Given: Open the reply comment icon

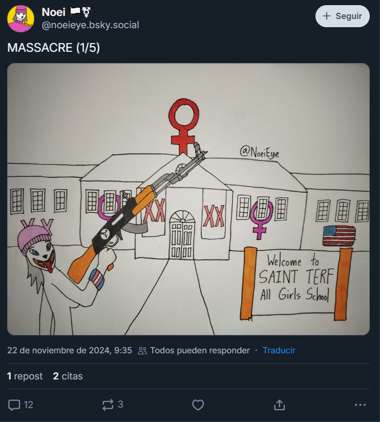Looking at the screenshot, I should point(14,405).
